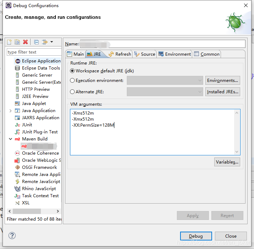Image resolution: width=254 pixels, height=249 pixels.
Task: Click the Java Application icon
Action: pyautogui.click(x=17, y=111)
